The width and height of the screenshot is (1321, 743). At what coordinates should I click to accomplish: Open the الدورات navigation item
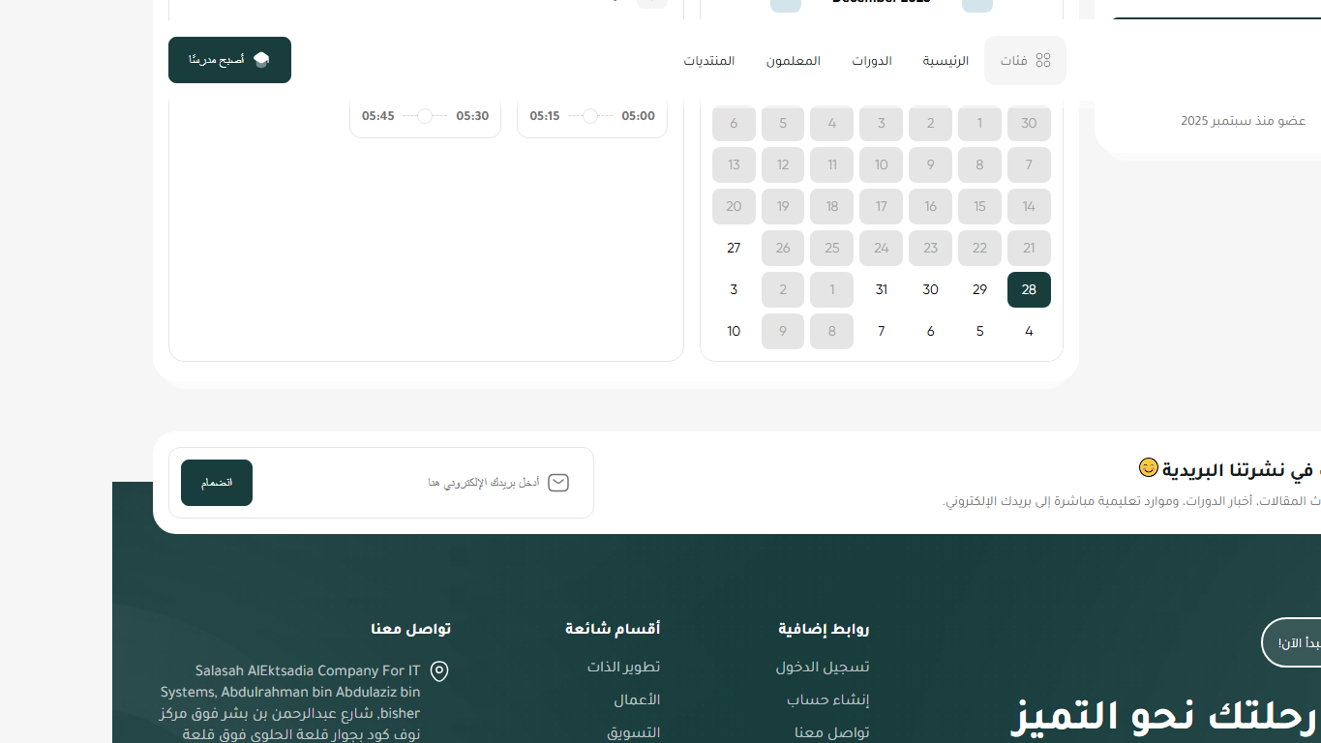[x=872, y=61]
